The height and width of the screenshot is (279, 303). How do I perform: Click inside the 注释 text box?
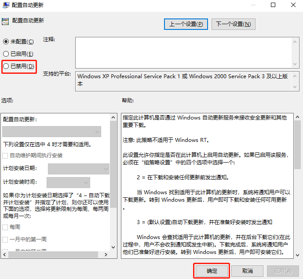183,52
